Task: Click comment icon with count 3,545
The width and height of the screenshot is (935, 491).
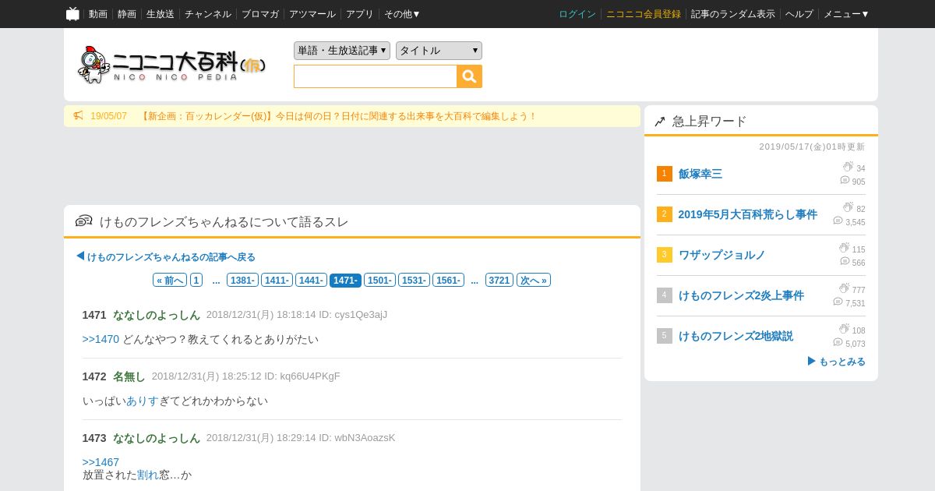Action: tap(838, 221)
